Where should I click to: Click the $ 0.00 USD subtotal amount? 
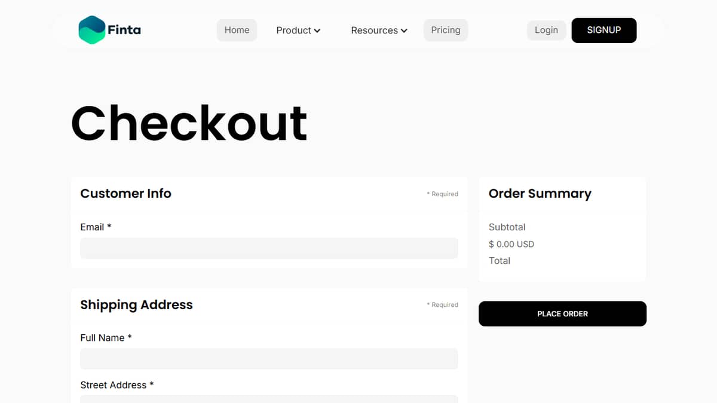(511, 244)
